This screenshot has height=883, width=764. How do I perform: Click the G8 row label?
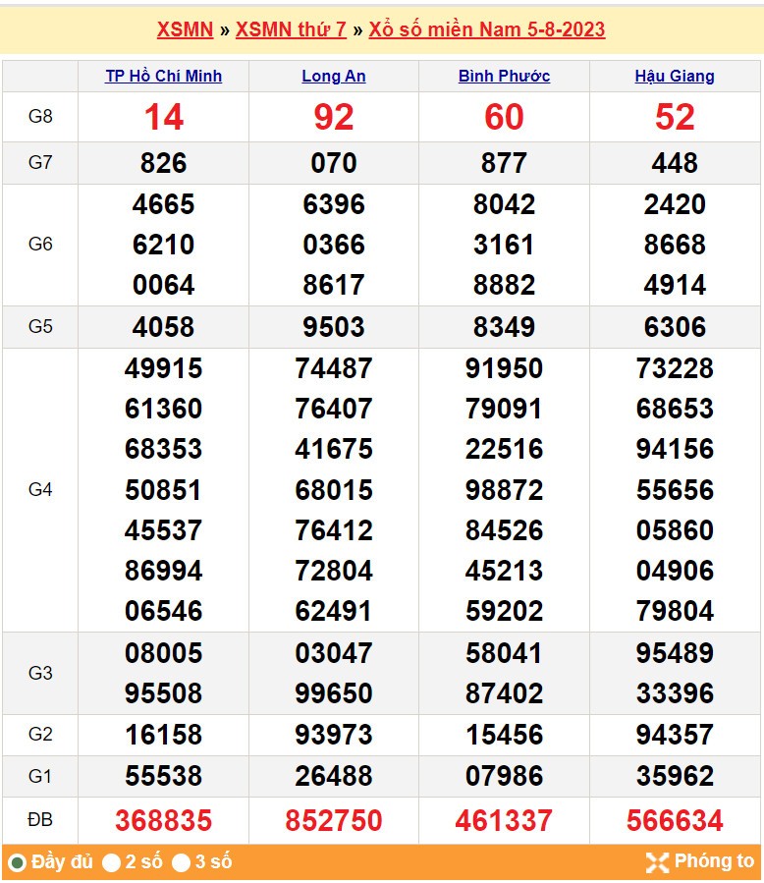[x=40, y=117]
